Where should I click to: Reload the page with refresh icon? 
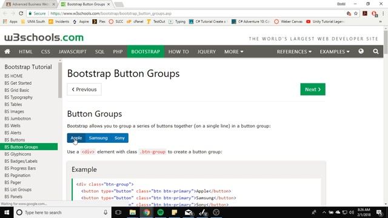21,13
